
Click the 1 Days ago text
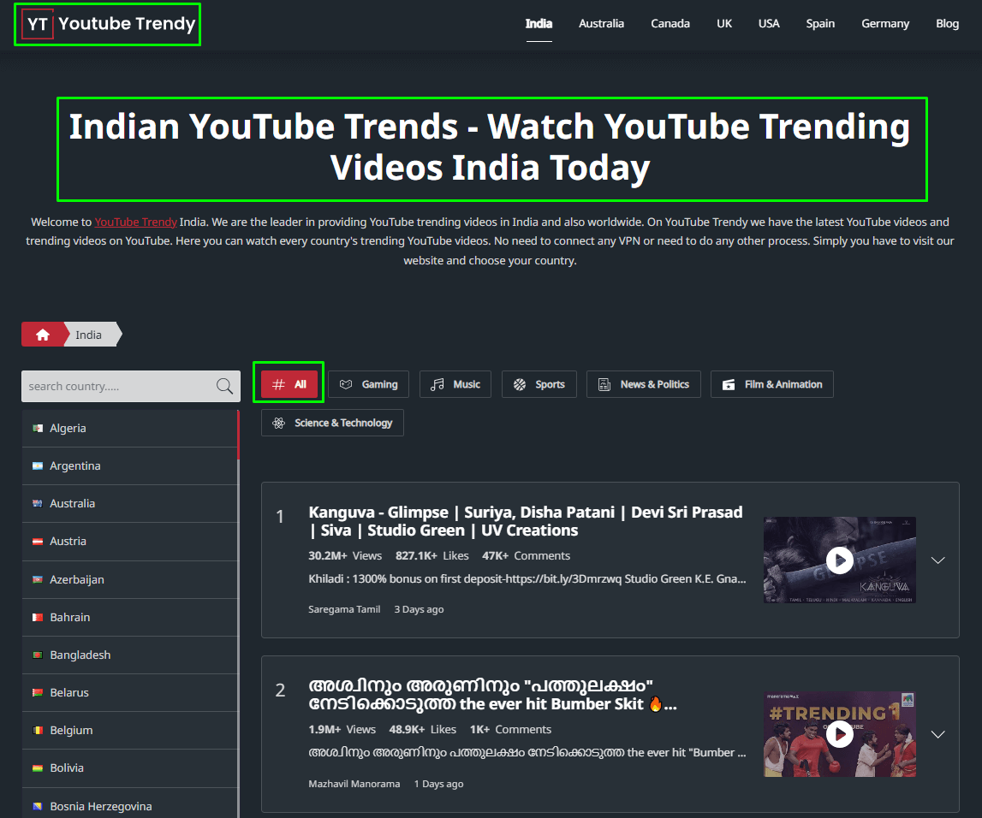point(439,784)
